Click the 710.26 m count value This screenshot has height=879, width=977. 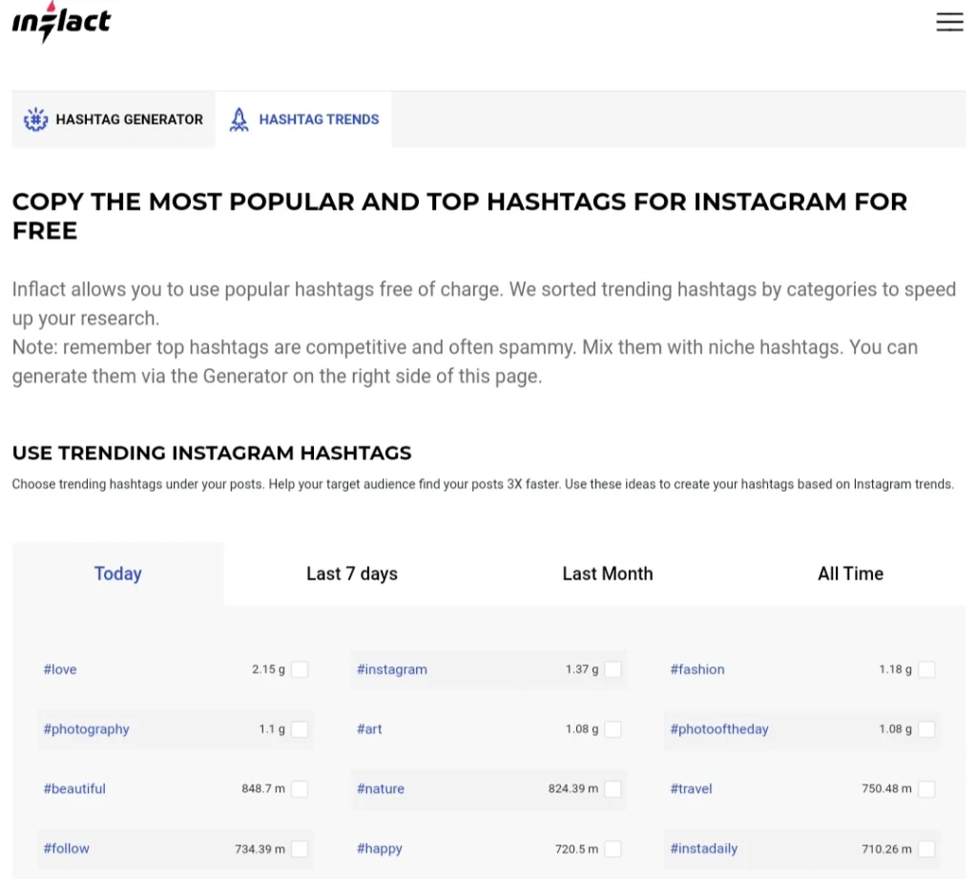pos(886,848)
